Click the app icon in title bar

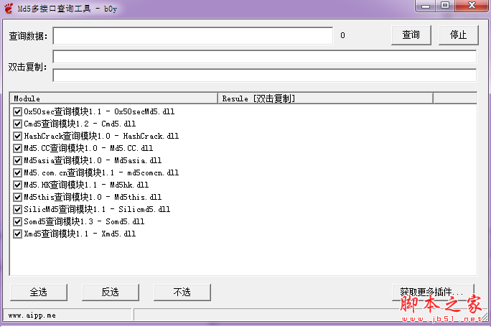[x=9, y=8]
